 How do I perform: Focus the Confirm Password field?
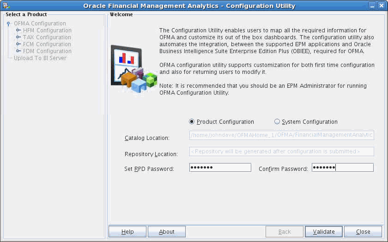[x=342, y=168]
